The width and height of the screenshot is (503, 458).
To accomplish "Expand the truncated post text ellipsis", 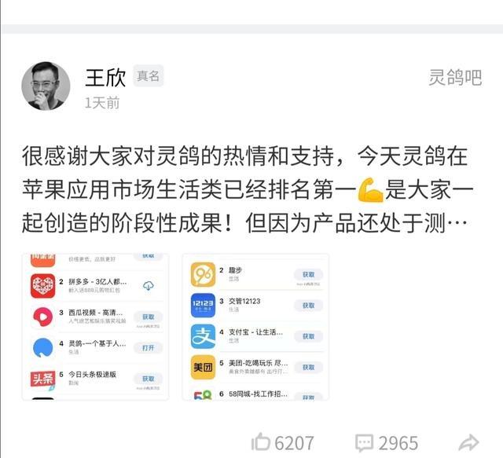I will pos(457,222).
